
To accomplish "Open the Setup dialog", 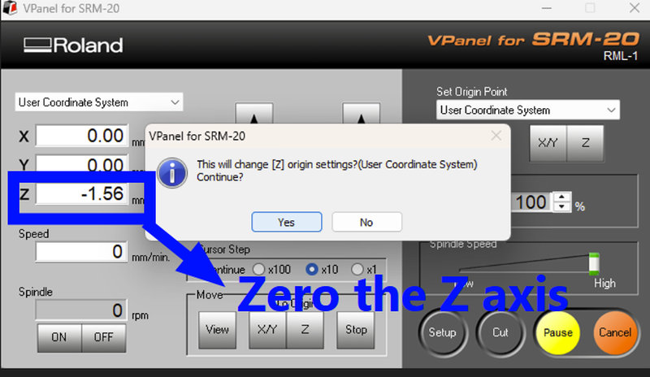I will click(442, 332).
